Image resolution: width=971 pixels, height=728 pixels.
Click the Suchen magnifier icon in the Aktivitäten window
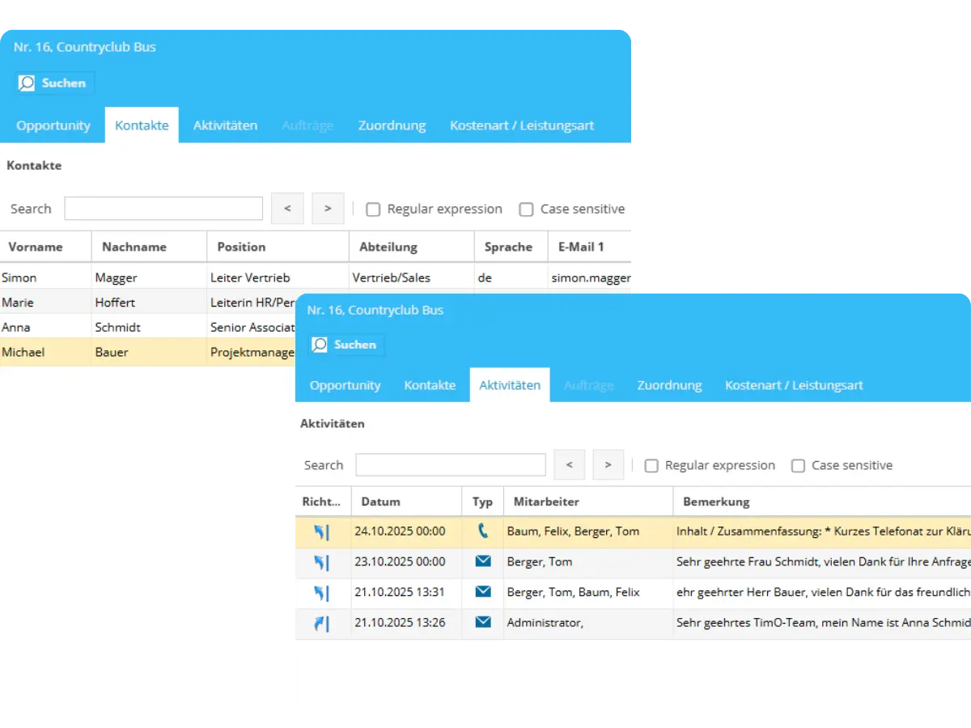[320, 344]
